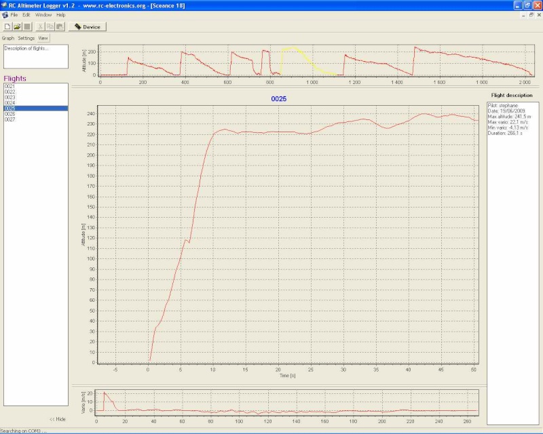The image size is (543, 434).
Task: Open the Device connection button
Action: (88, 26)
